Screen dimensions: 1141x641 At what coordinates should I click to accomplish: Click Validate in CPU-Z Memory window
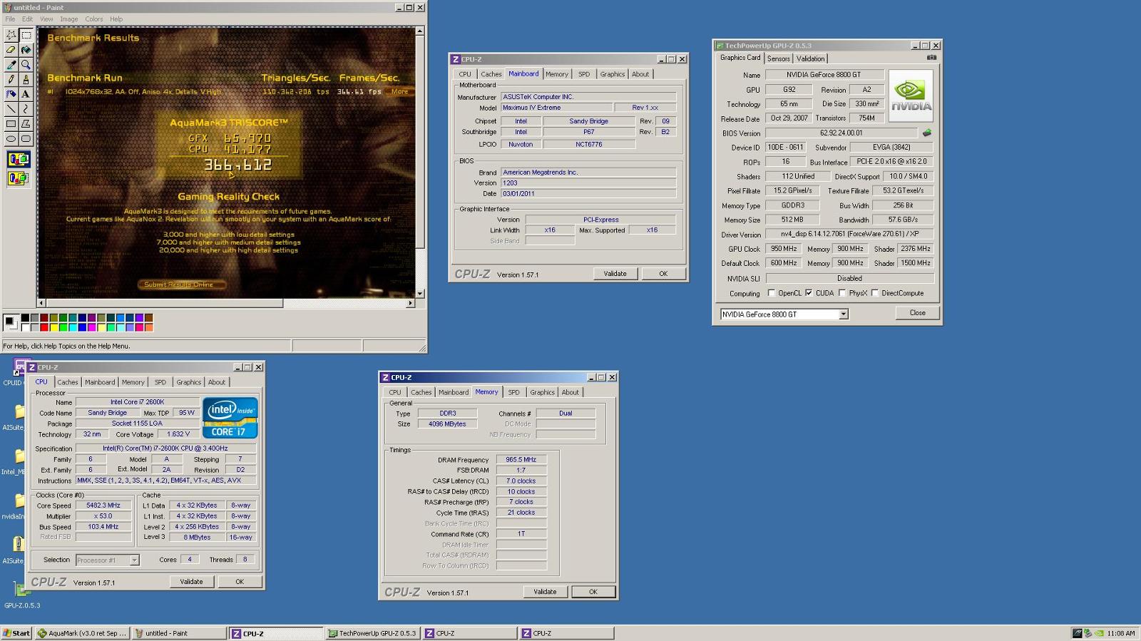pos(545,592)
